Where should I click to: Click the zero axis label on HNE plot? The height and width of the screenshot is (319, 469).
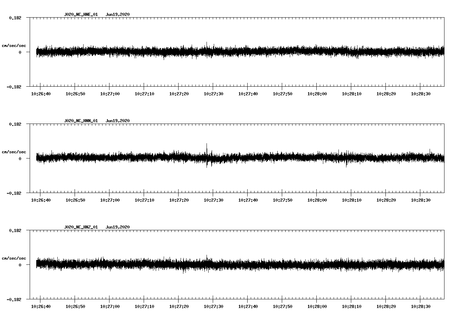[20, 52]
